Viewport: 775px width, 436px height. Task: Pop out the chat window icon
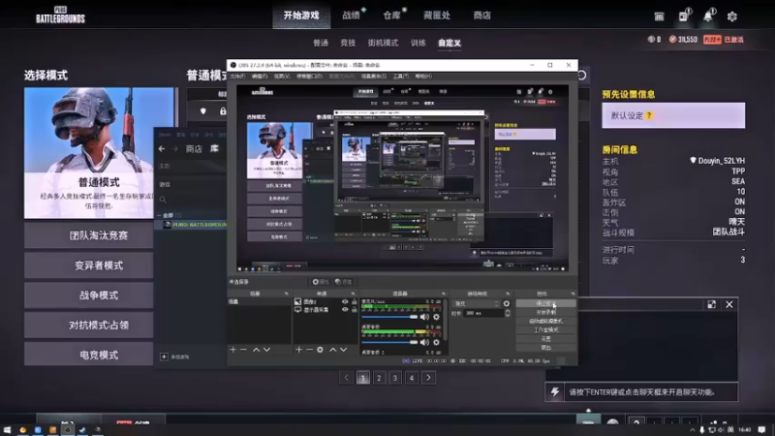pyautogui.click(x=711, y=304)
